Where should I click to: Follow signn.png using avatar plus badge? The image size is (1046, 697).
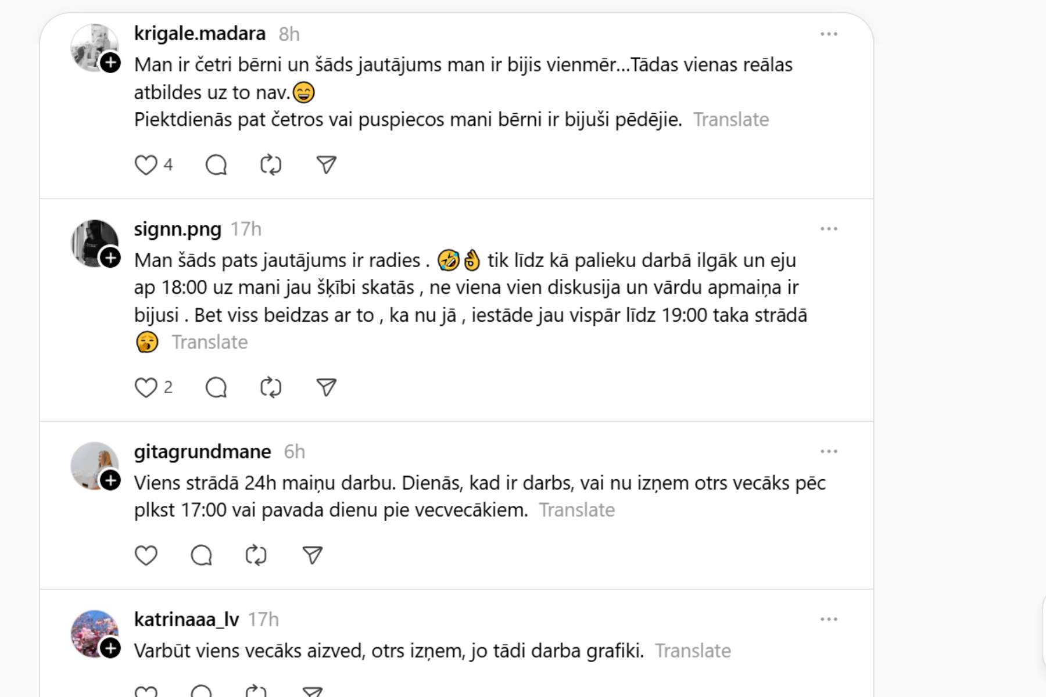click(110, 257)
